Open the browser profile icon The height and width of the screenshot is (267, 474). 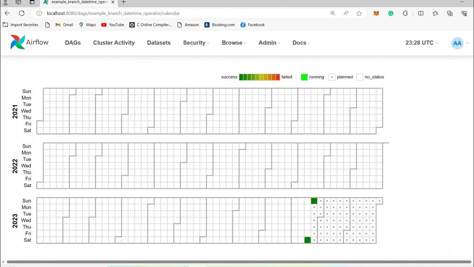[5, 2]
